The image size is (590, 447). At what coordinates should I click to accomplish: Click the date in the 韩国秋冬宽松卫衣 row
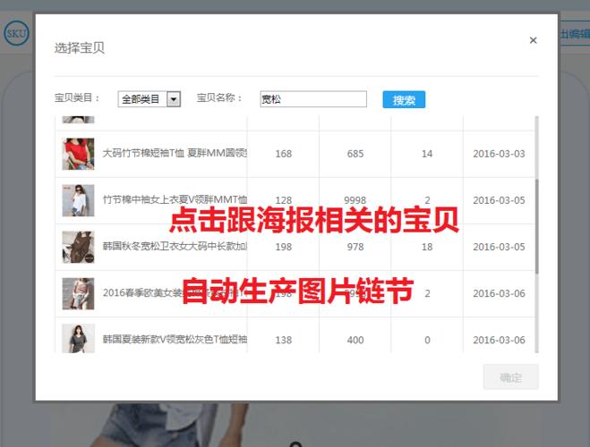499,247
